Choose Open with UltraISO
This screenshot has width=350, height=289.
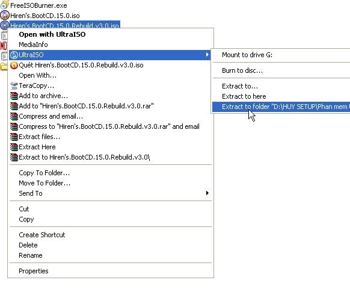point(110,34)
